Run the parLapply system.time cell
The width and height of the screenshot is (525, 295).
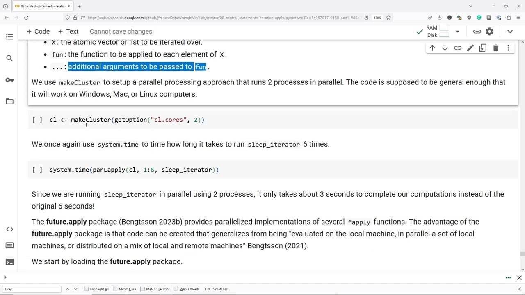[x=37, y=170]
